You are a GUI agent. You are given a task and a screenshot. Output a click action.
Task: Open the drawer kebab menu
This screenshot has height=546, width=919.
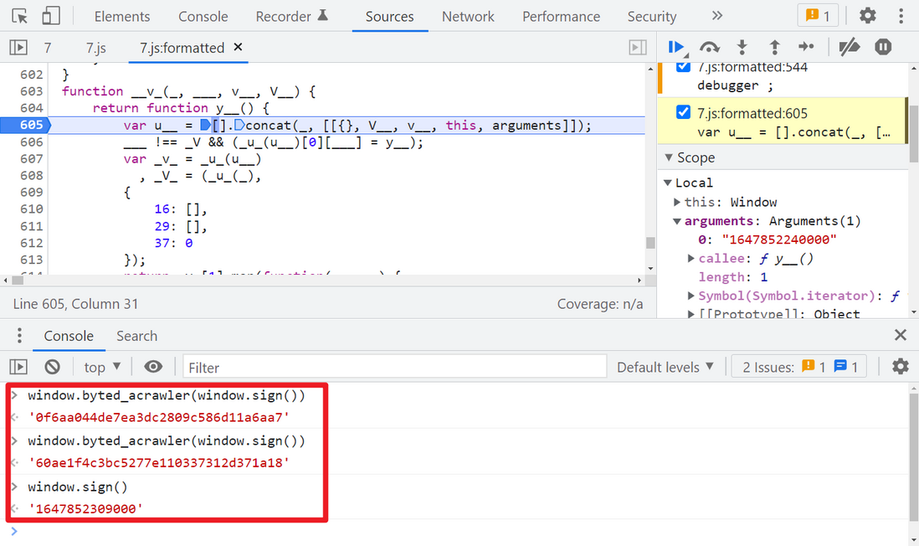(x=19, y=336)
